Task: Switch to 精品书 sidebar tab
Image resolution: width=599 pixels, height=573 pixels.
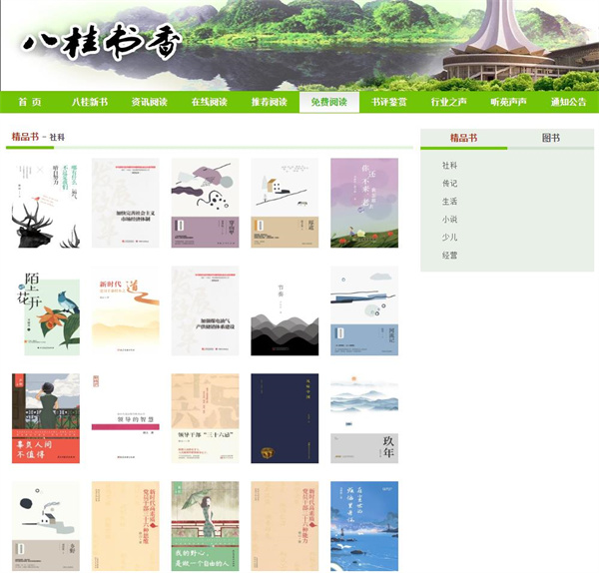Action: [464, 139]
